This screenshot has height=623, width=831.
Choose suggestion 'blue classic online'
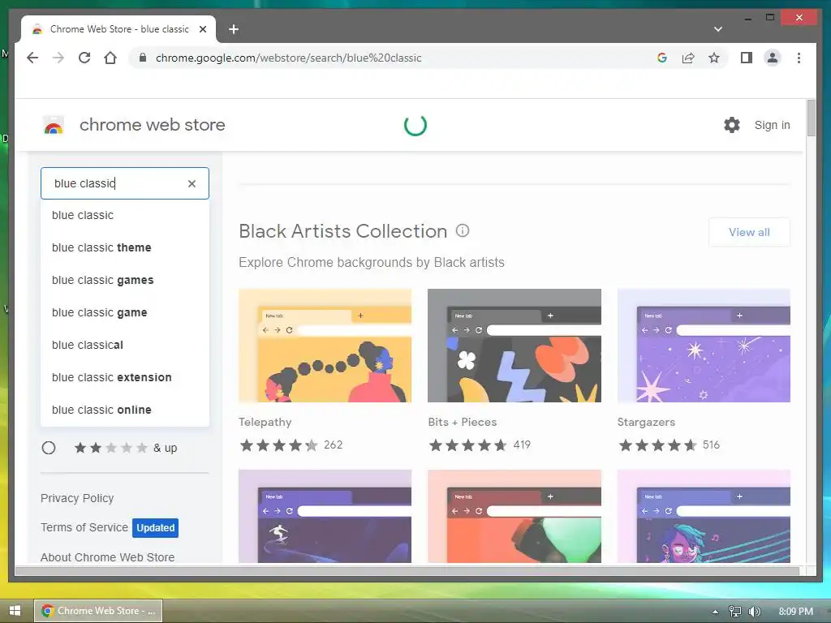click(x=125, y=410)
